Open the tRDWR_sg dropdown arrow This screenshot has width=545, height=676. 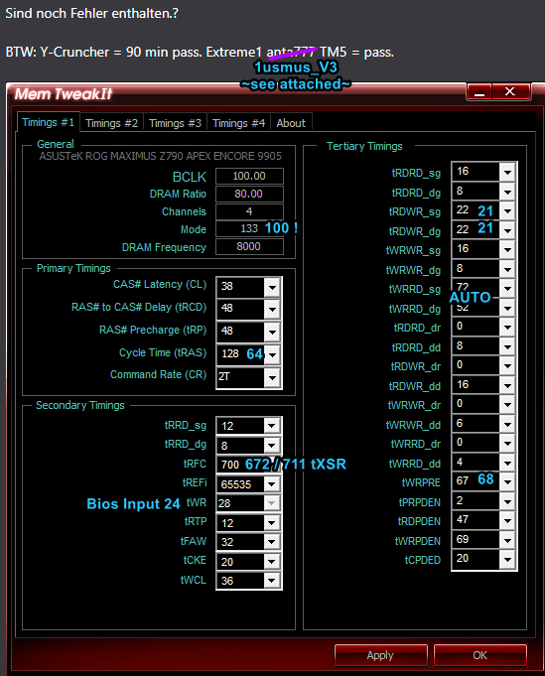pyautogui.click(x=507, y=211)
